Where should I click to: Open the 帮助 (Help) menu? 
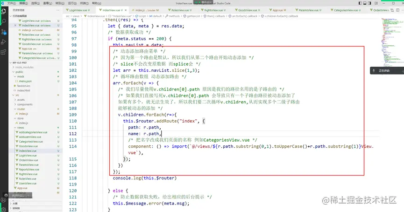pyautogui.click(x=97, y=3)
